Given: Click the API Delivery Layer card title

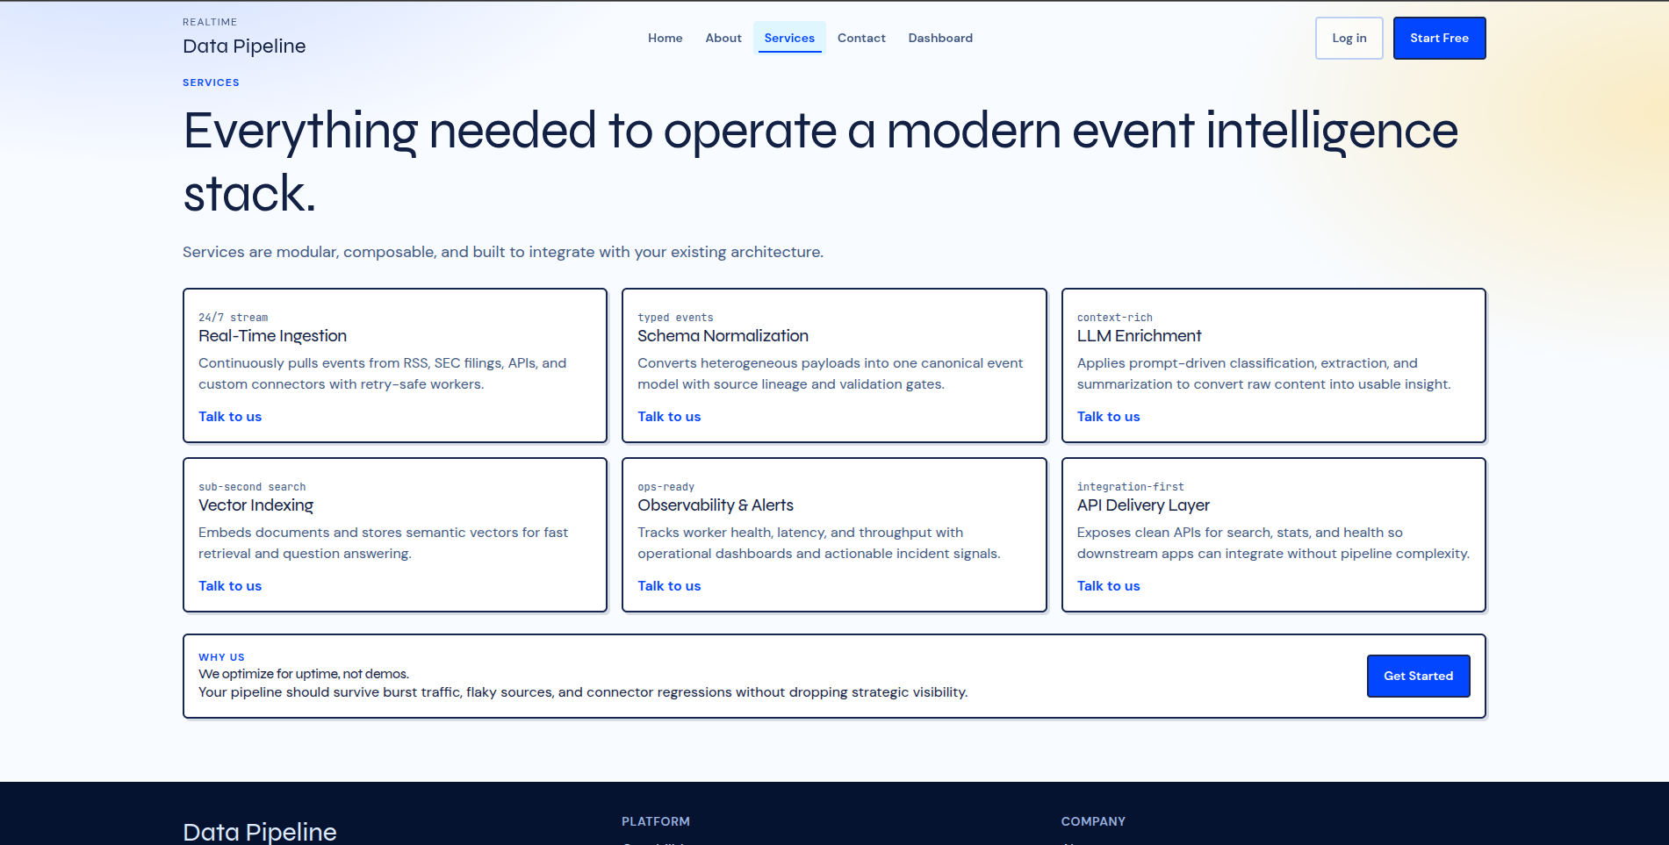Looking at the screenshot, I should click(x=1143, y=505).
